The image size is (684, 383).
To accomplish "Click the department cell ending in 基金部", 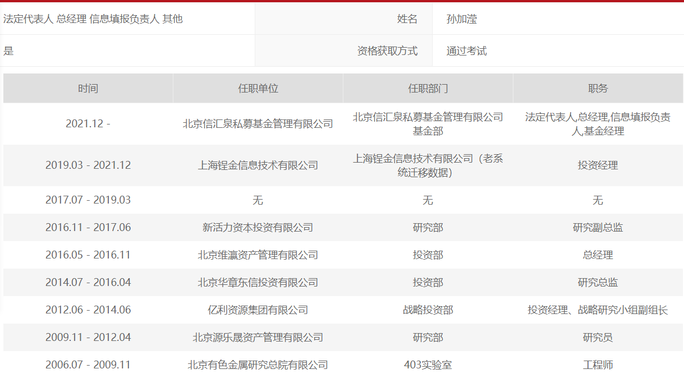I will pyautogui.click(x=428, y=124).
